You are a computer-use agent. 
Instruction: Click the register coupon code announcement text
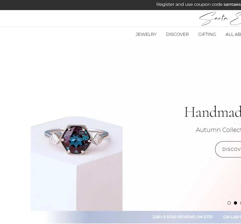(x=199, y=4)
